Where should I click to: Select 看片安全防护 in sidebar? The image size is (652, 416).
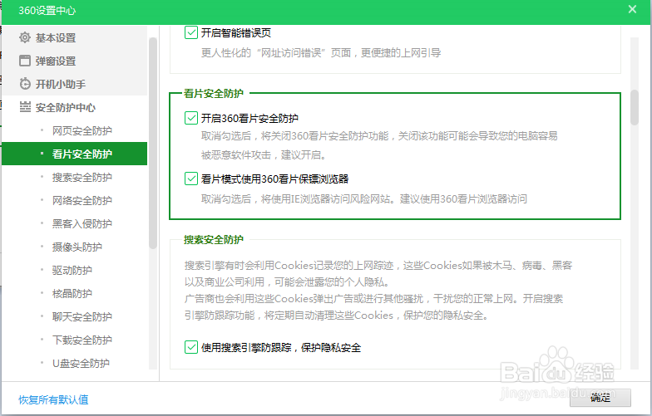75,154
